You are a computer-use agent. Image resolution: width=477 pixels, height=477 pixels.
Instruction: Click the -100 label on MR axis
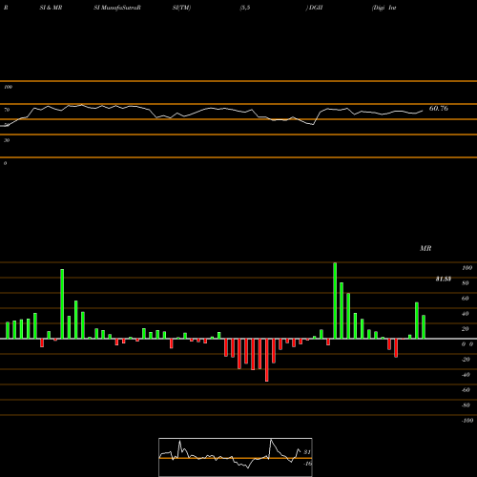tap(467, 421)
